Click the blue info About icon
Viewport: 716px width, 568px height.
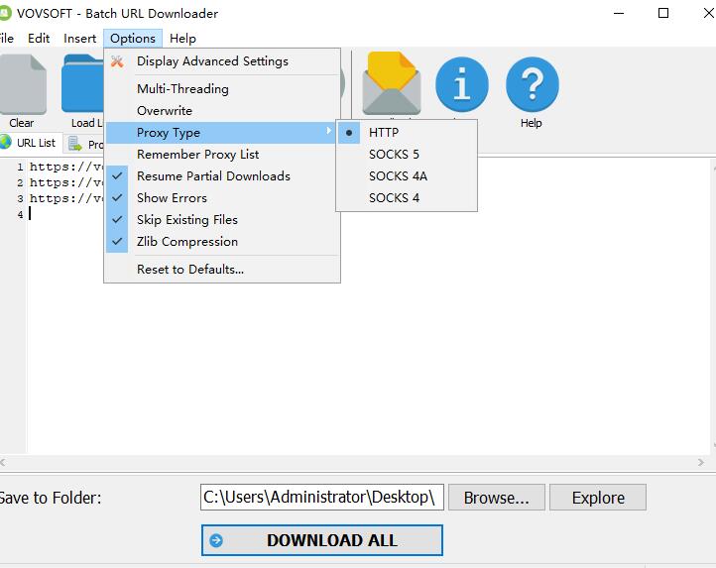pos(462,84)
